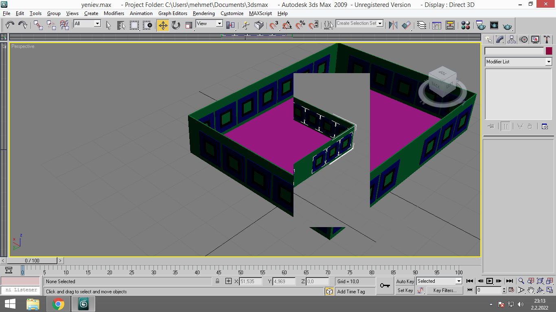Open the Layer Manager
This screenshot has width=556, height=312.
coord(422,25)
